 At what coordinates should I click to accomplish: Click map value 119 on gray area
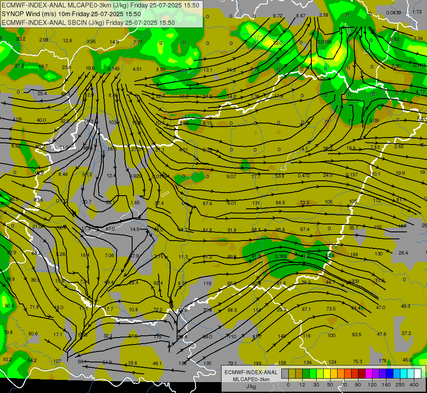207,283
